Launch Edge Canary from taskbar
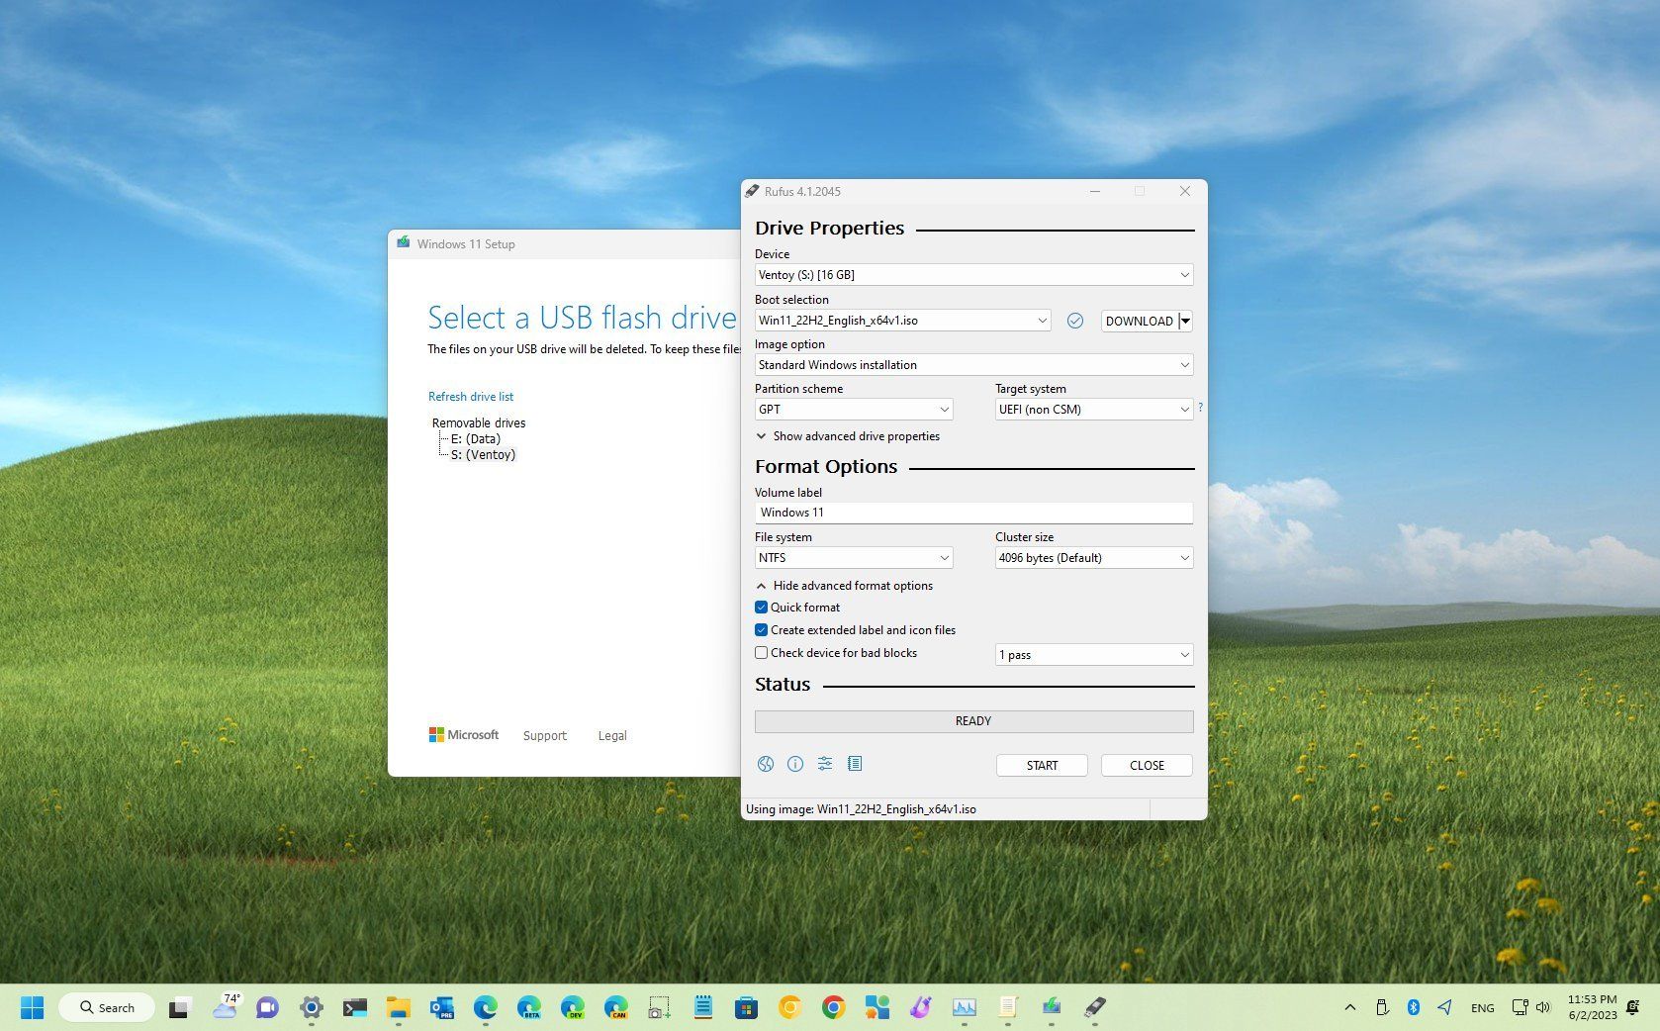Screen dimensions: 1660x1031 pyautogui.click(x=616, y=1008)
